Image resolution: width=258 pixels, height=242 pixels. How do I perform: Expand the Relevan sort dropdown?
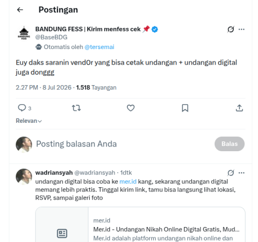pos(29,121)
